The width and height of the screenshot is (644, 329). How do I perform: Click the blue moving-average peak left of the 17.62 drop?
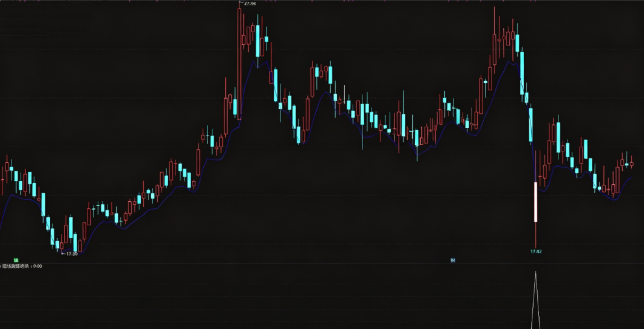coord(510,62)
